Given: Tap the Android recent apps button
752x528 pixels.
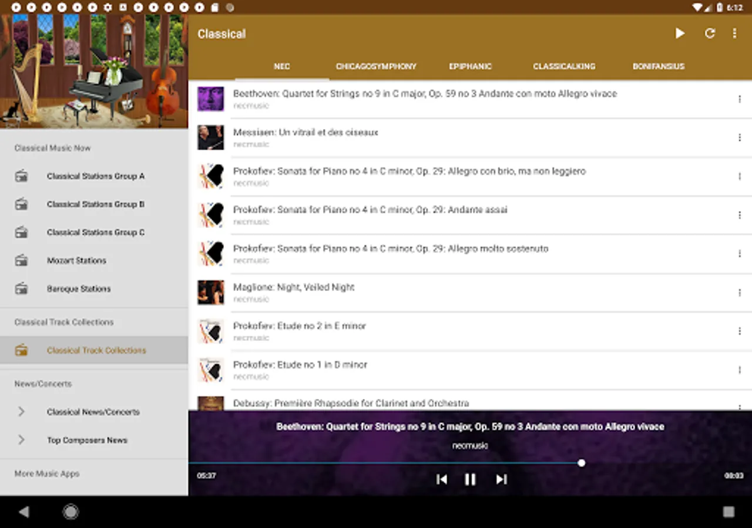Looking at the screenshot, I should 728,512.
